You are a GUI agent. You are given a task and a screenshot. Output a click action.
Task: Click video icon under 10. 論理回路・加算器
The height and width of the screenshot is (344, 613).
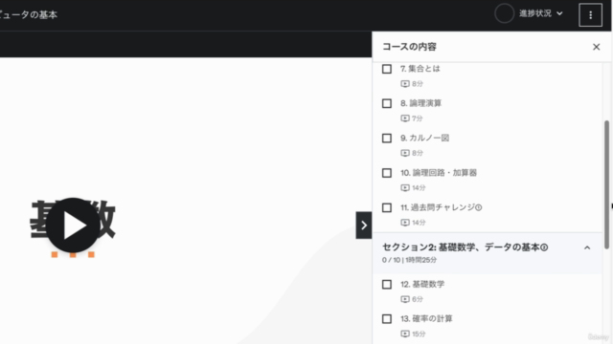405,187
